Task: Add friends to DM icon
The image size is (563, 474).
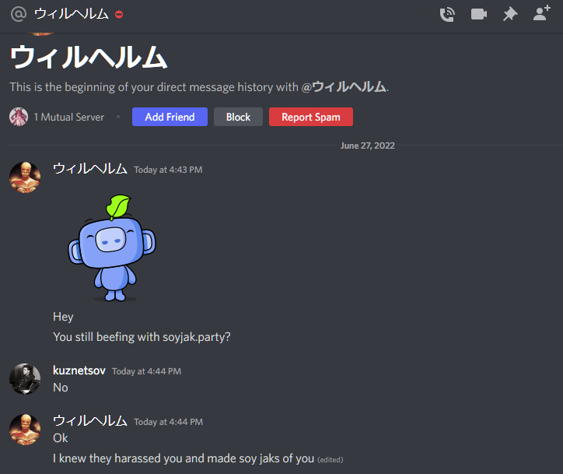Action: point(541,13)
